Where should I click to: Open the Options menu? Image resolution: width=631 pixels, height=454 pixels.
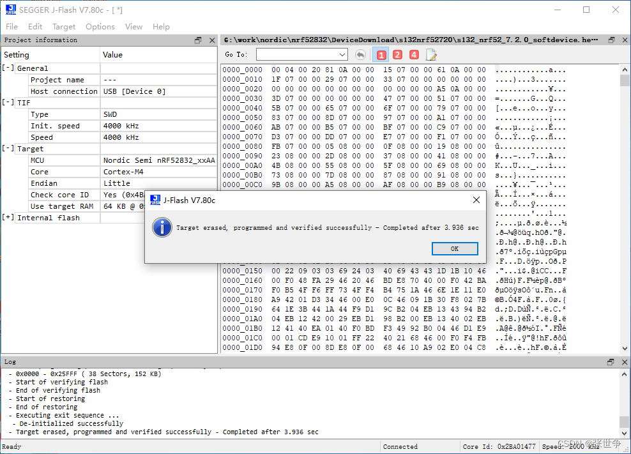click(x=100, y=27)
